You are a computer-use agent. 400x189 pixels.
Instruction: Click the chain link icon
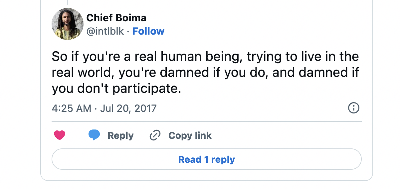coord(155,135)
